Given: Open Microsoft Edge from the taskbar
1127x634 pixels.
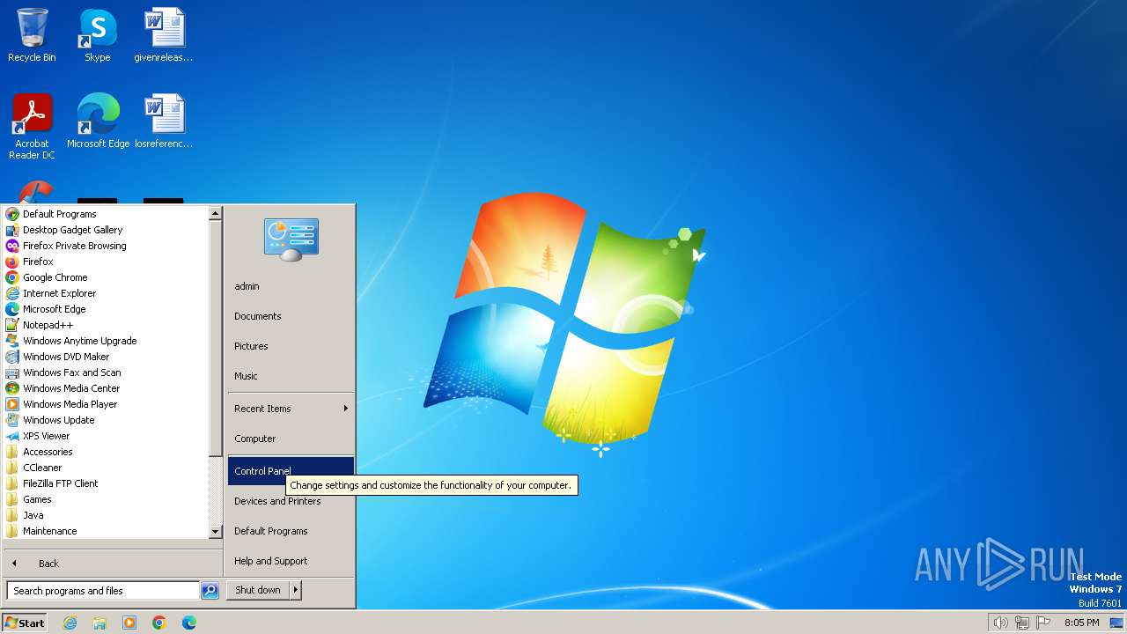Looking at the screenshot, I should click(189, 623).
